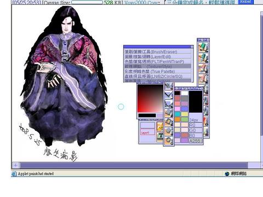Viewport: 263px width, 197px height.
Task: Click the 528 KB size text
Action: click(113, 3)
